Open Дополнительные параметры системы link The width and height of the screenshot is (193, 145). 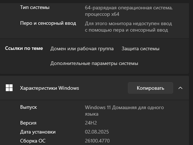tap(94, 64)
